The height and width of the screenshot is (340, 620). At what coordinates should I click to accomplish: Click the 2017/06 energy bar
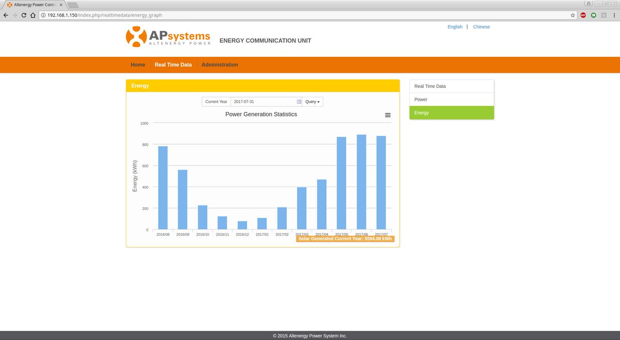pyautogui.click(x=362, y=182)
